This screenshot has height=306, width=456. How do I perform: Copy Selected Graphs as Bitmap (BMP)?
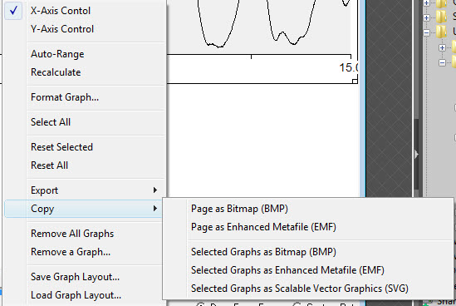click(x=308, y=252)
